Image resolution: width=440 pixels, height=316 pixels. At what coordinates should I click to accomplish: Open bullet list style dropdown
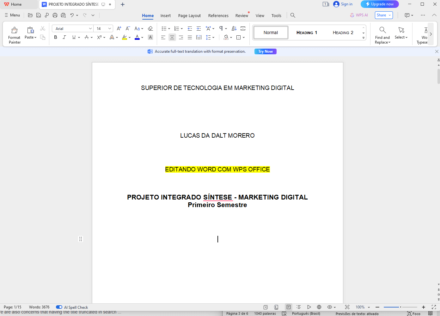coord(169,28)
